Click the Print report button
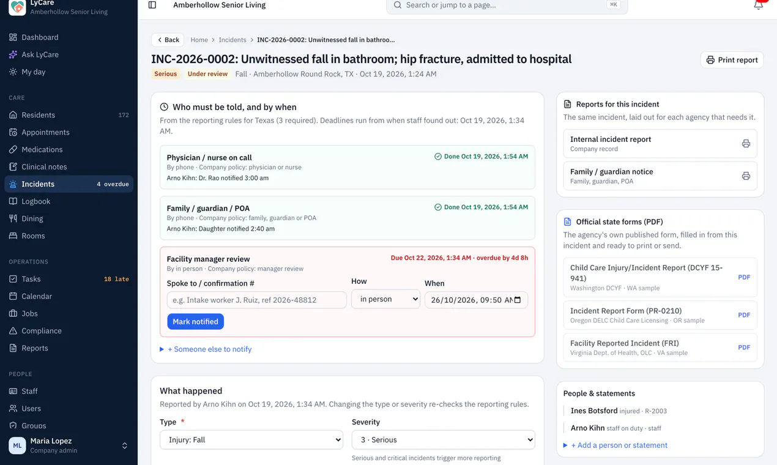Viewport: 777px width, 465px height. click(x=732, y=60)
